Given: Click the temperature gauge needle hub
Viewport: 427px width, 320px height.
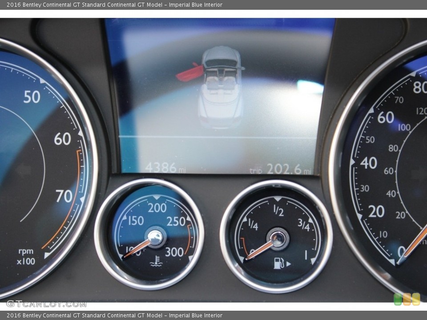Looking at the screenshot, I should pyautogui.click(x=155, y=237).
